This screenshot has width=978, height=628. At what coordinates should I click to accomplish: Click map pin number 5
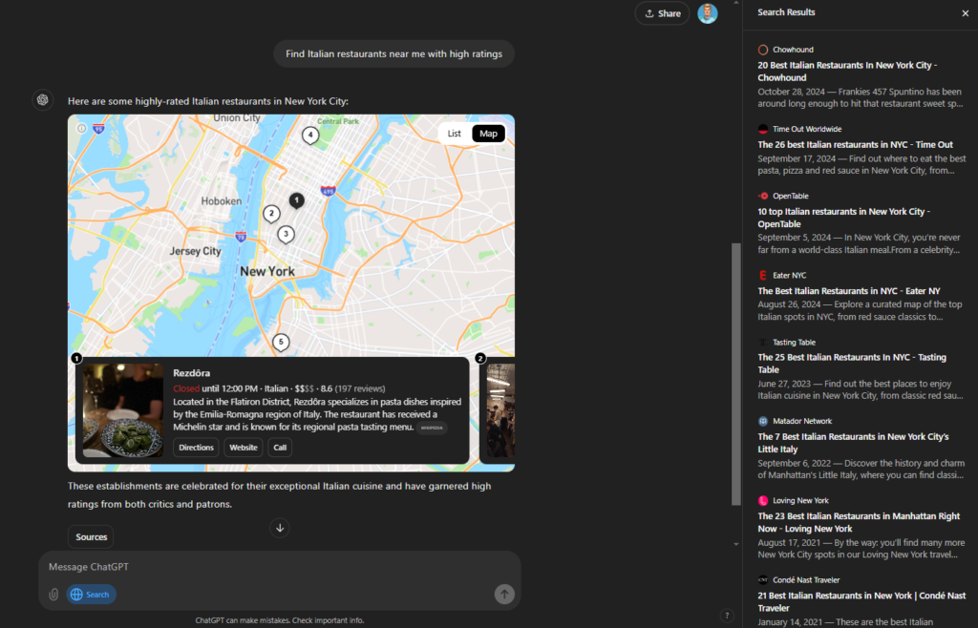[x=281, y=343]
